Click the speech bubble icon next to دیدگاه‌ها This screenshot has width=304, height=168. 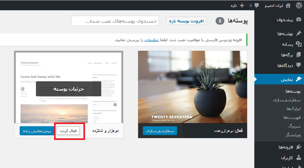299,65
